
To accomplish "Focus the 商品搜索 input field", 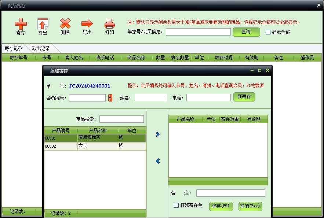I will [x=121, y=119].
